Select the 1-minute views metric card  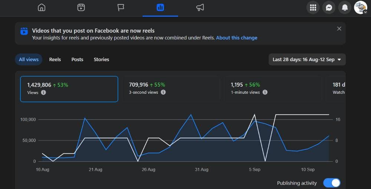click(x=273, y=89)
